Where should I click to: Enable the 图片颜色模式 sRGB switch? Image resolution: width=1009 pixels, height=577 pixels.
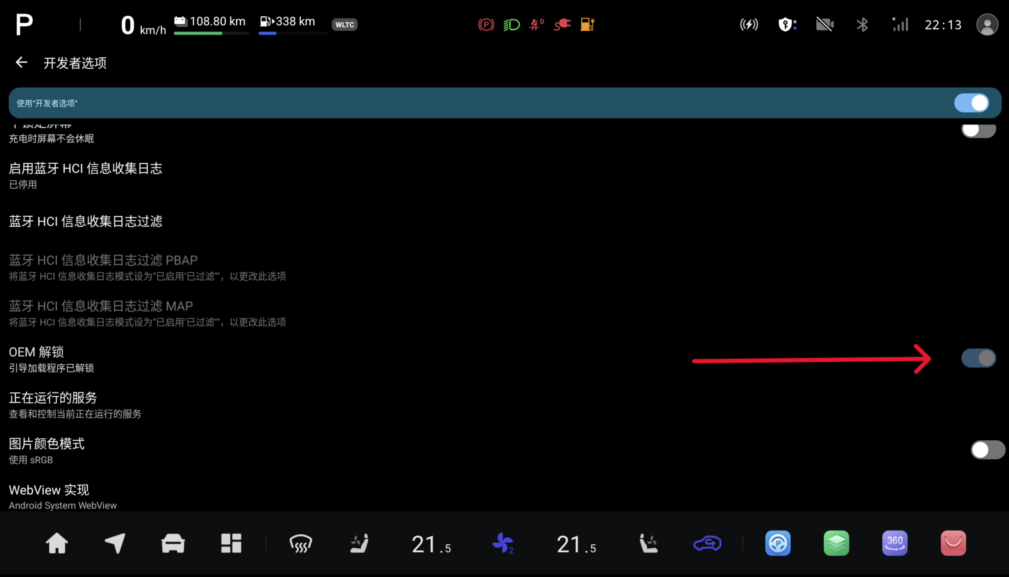[x=988, y=450]
